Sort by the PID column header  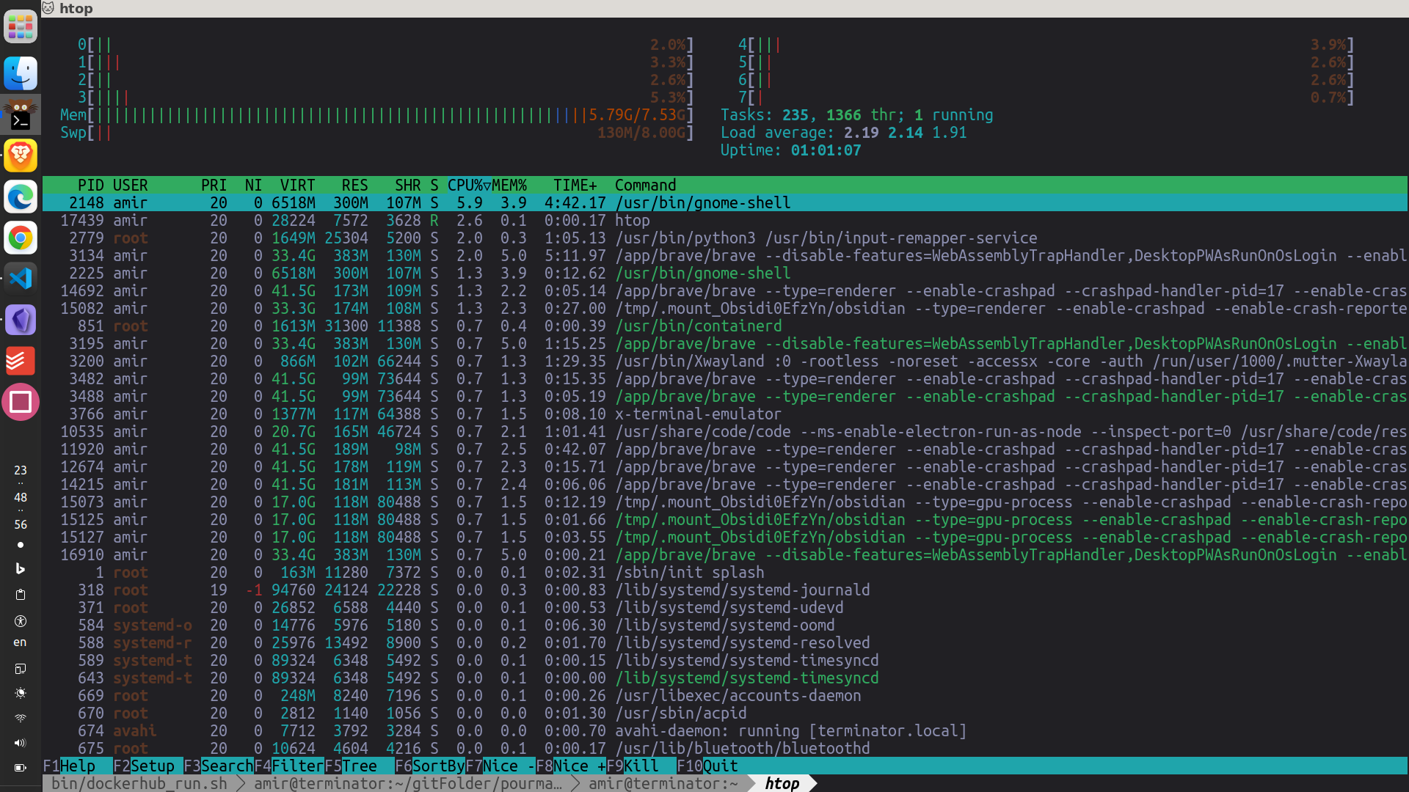pyautogui.click(x=91, y=186)
